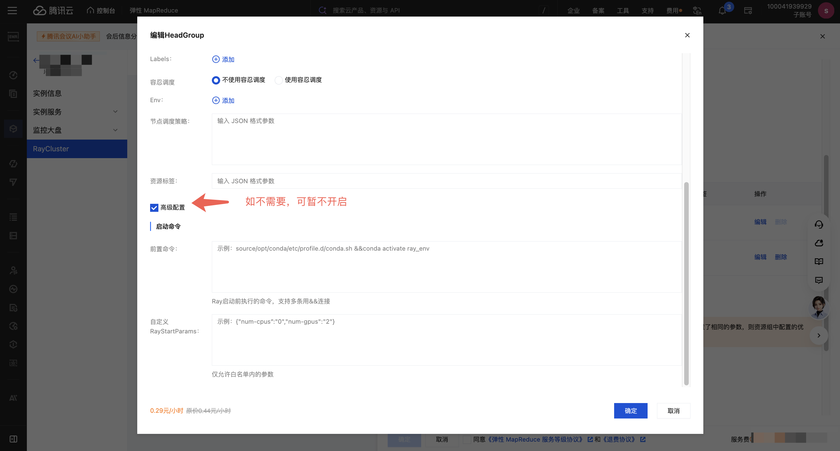Open external link beside 退费协议
This screenshot has width=840, height=451.
643,439
